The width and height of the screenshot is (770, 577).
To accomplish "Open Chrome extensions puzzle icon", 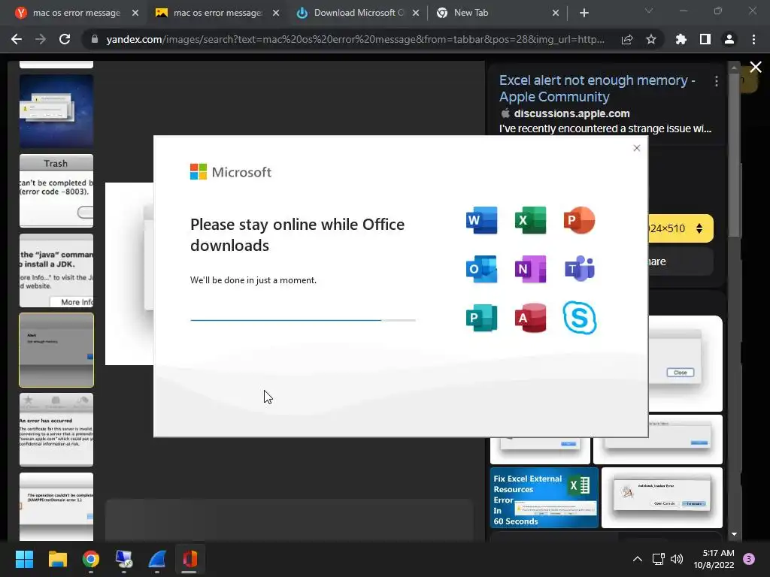I will pos(681,39).
